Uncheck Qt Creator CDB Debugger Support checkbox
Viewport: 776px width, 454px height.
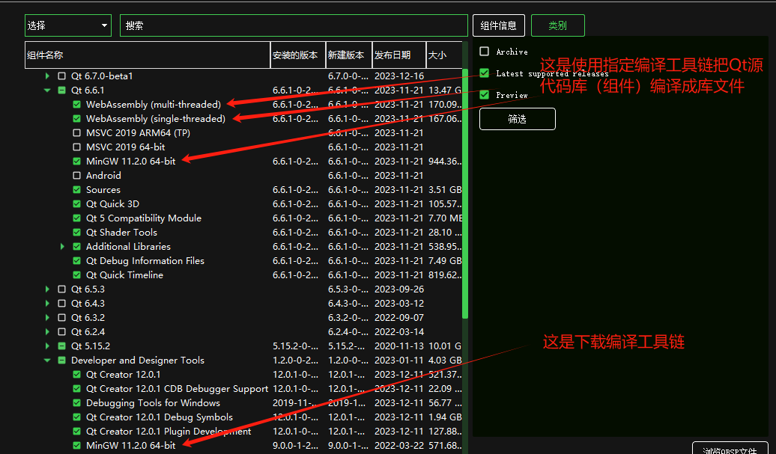click(76, 389)
